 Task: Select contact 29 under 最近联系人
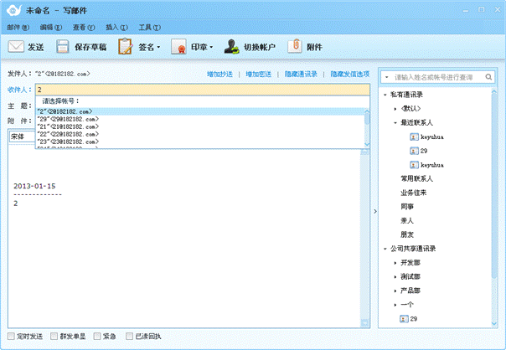(414, 150)
